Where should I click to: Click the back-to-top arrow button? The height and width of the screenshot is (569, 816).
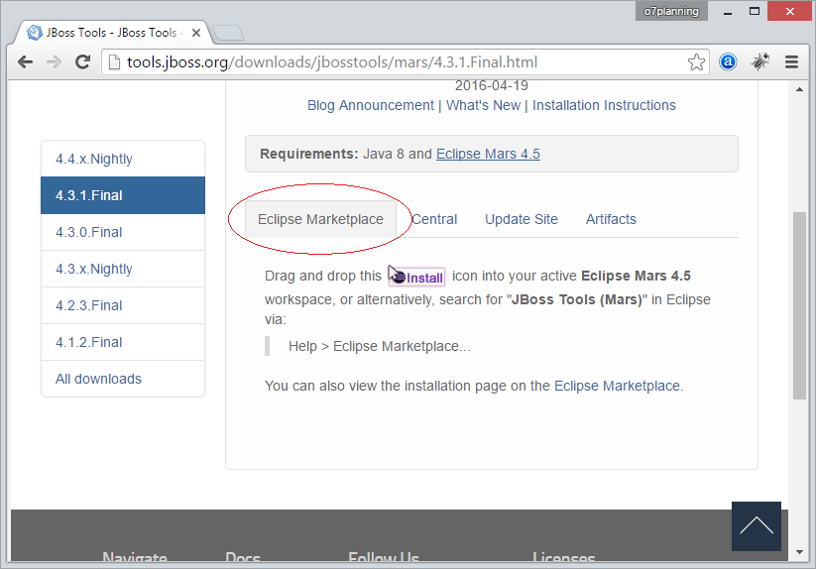[x=757, y=525]
